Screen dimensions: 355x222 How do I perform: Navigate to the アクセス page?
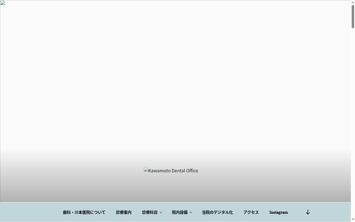251,212
